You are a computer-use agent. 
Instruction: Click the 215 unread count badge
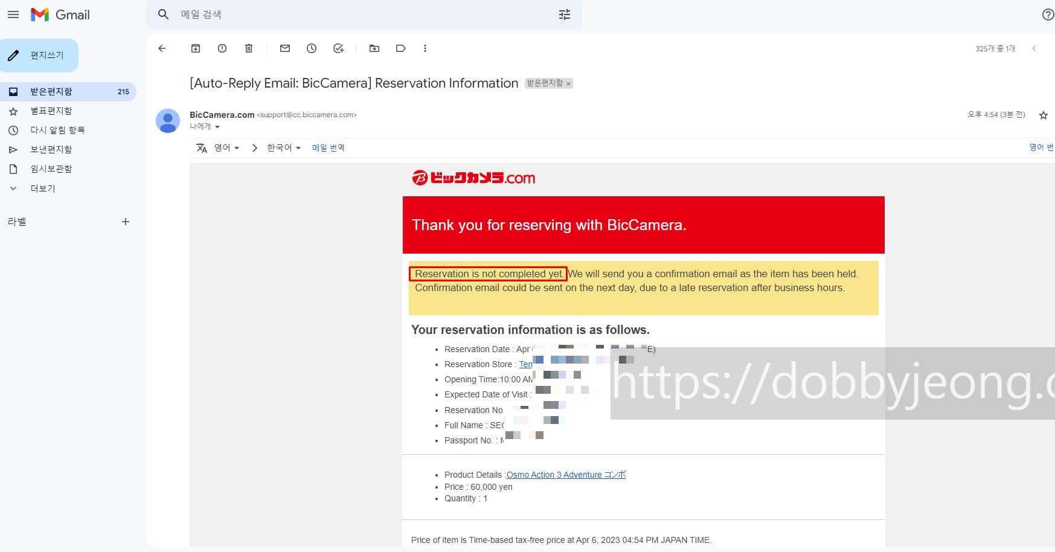tap(123, 92)
